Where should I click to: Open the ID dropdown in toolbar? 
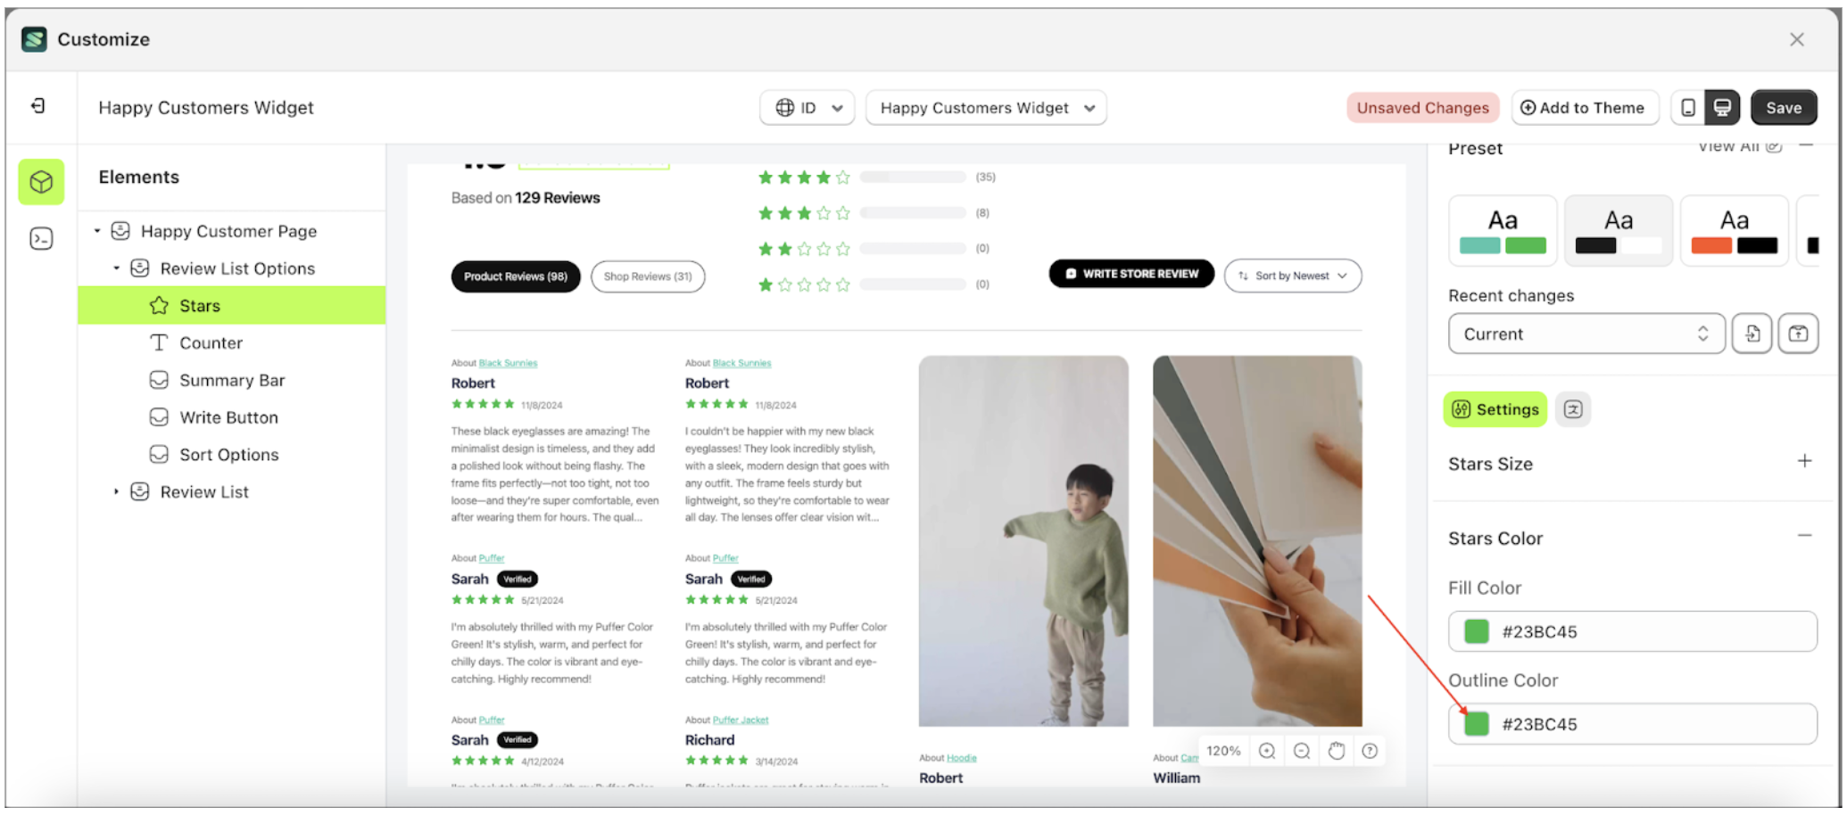(x=808, y=107)
